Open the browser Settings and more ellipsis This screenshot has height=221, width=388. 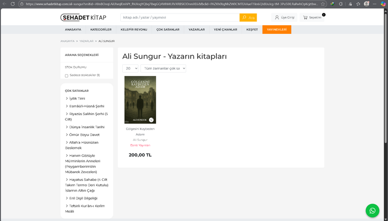374,4
